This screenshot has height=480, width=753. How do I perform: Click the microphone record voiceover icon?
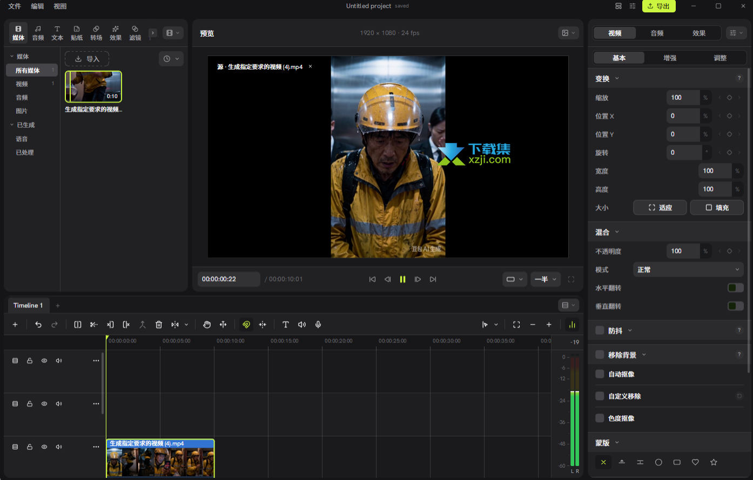318,325
